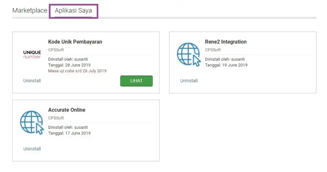Click CPSSoft under Accurate Online

coord(56,118)
